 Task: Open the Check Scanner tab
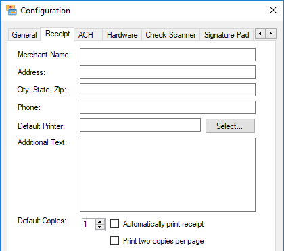coord(171,35)
